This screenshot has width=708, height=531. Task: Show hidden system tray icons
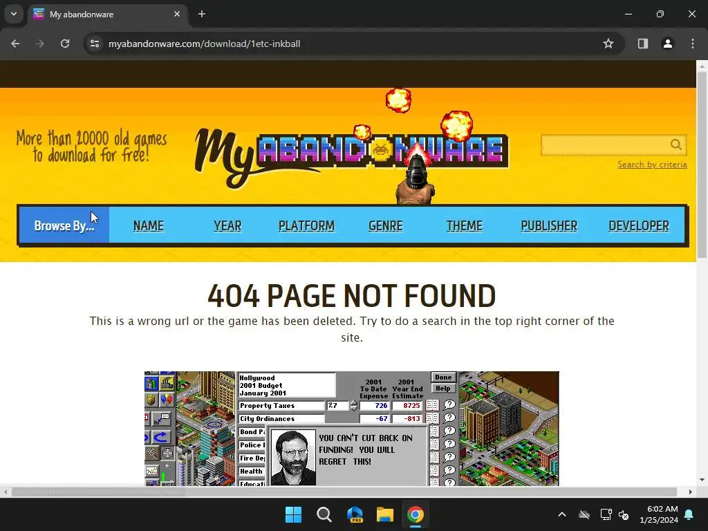coord(562,514)
